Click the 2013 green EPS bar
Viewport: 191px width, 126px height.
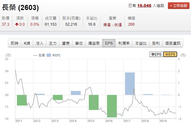click(x=58, y=98)
